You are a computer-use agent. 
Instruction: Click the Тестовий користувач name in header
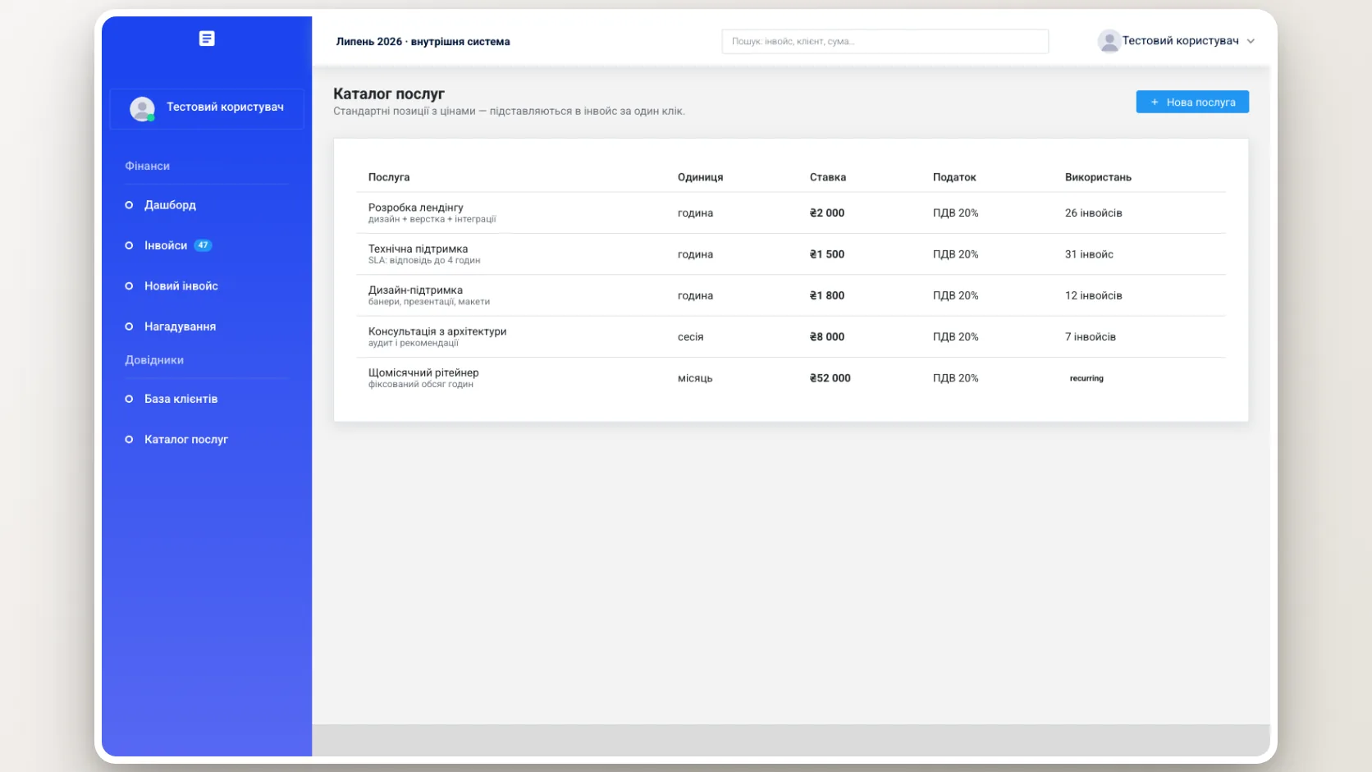click(x=1180, y=41)
